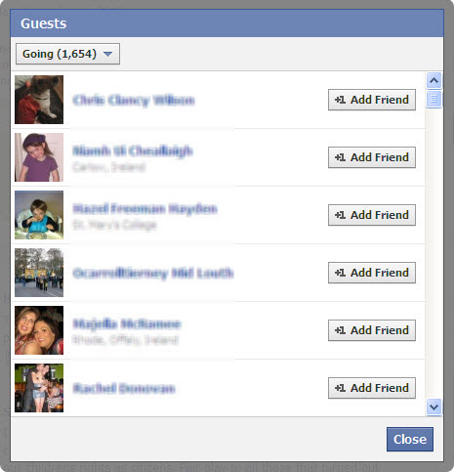This screenshot has width=454, height=472.
Task: Add the guest with eating toddler photo as friend
Action: coord(372,215)
